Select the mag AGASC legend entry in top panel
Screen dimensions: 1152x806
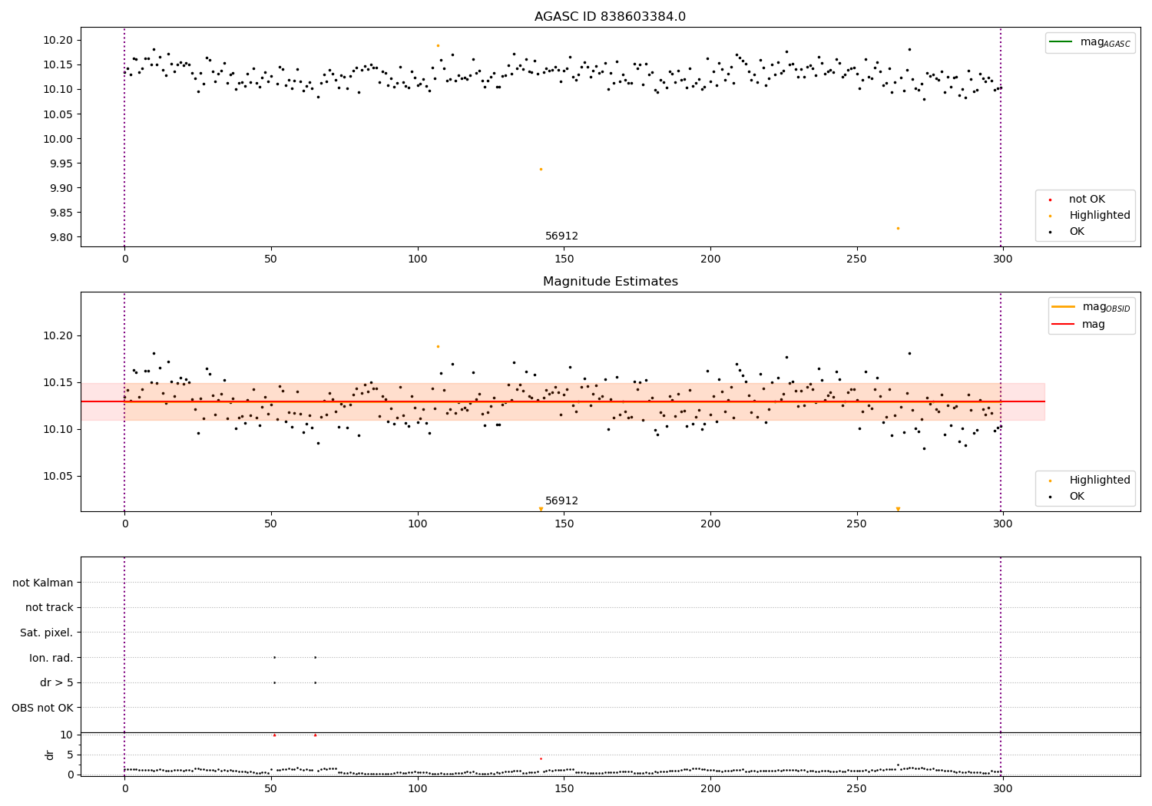tap(1091, 42)
